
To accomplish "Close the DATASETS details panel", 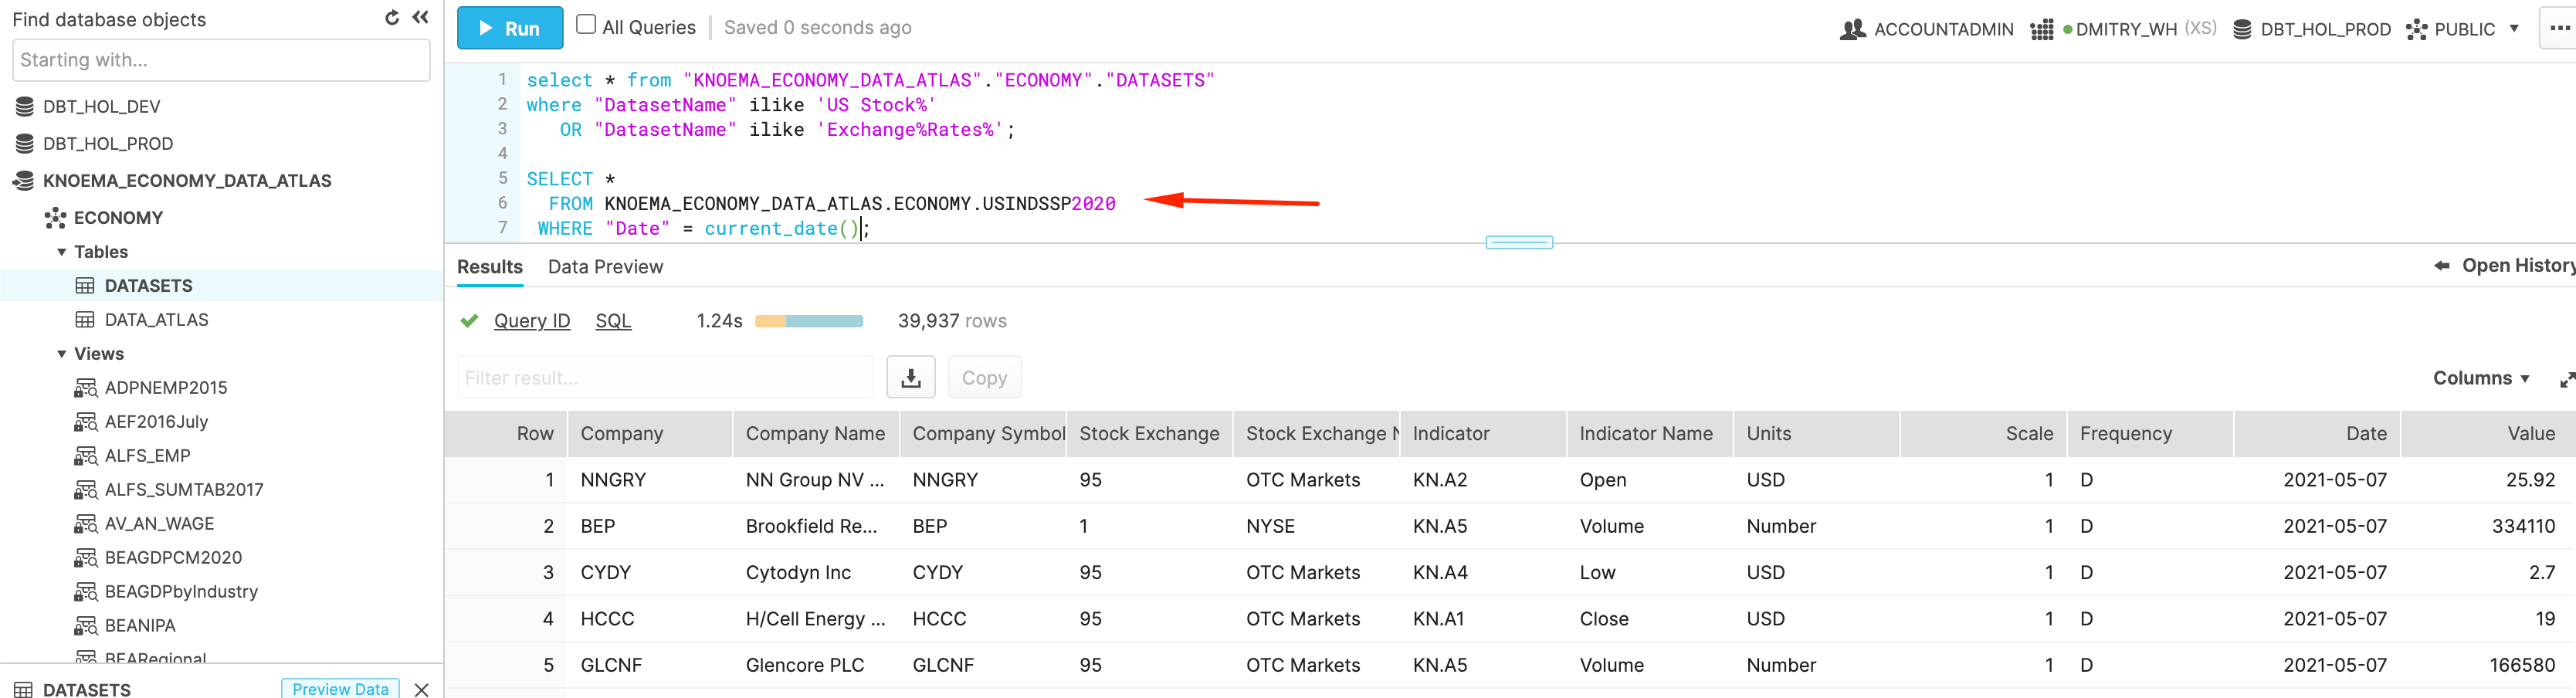I will pos(421,689).
